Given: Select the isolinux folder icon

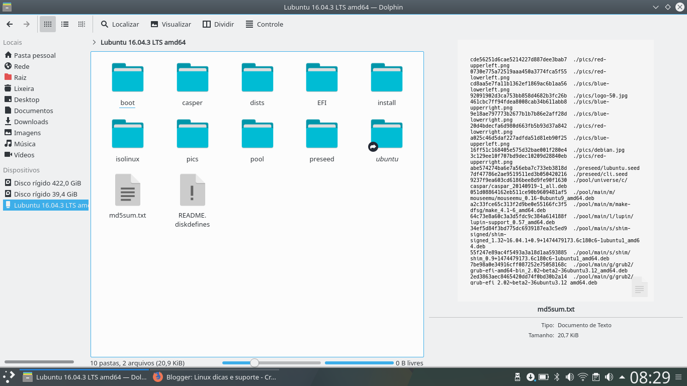Looking at the screenshot, I should [x=128, y=134].
